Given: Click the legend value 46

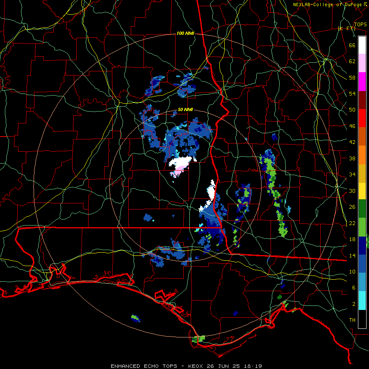Looking at the screenshot, I should click(352, 126).
